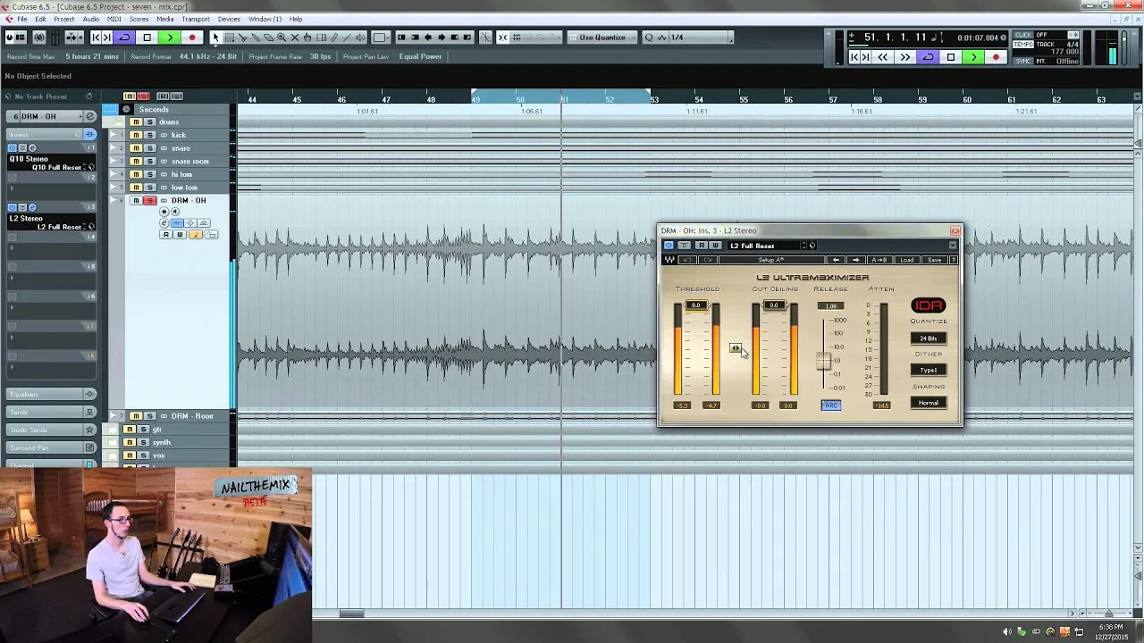Go to previous marker in toolbar
The width and height of the screenshot is (1144, 643).
click(97, 38)
